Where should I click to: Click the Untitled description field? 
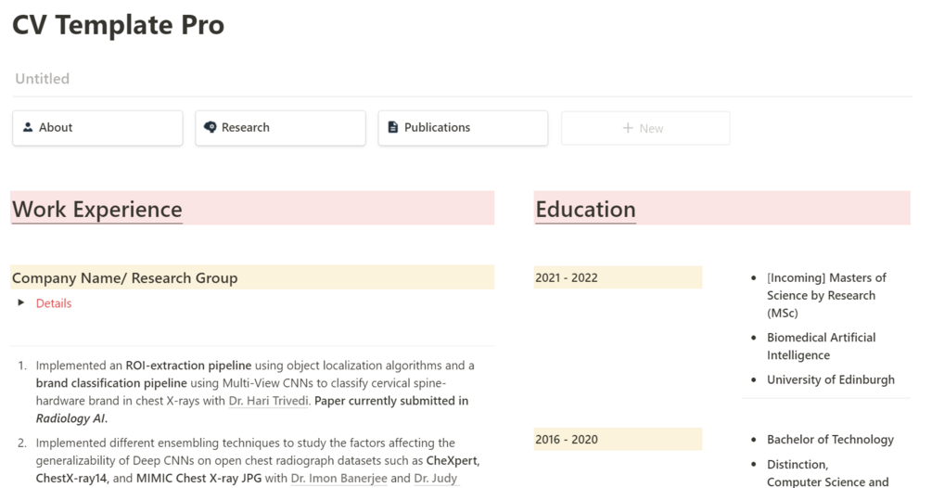[43, 79]
